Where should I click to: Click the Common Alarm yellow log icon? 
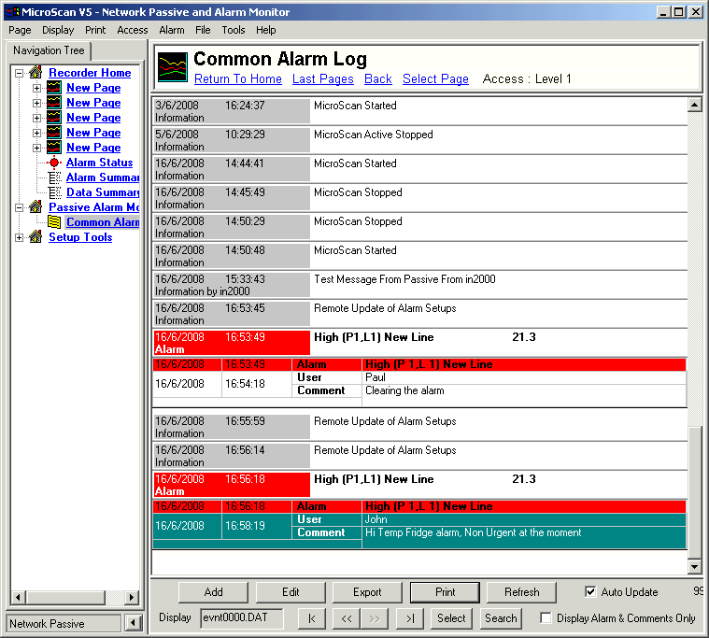54,222
